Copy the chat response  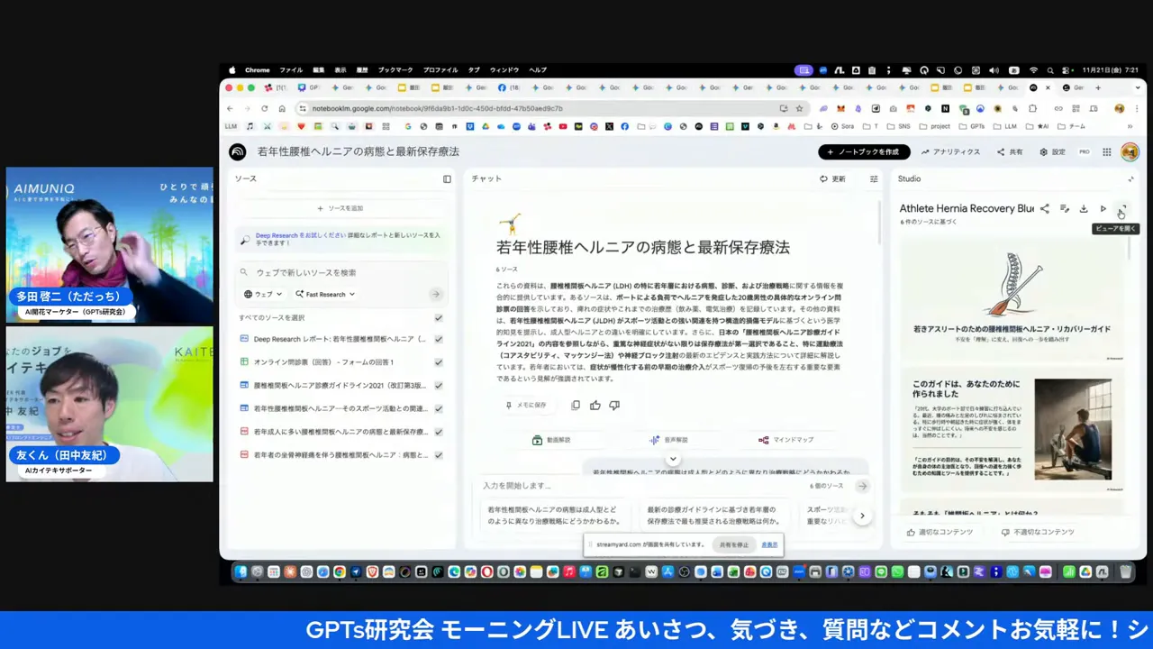(576, 405)
